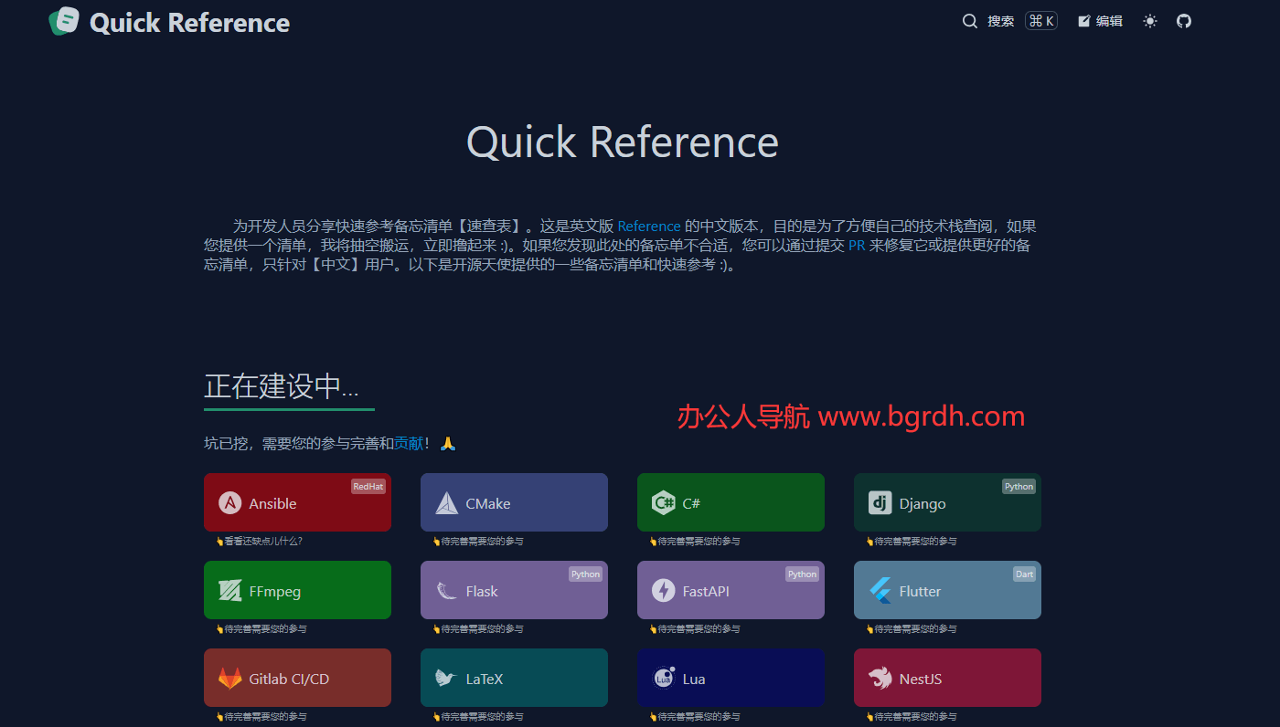Open the 贡献 contribution link

click(409, 443)
